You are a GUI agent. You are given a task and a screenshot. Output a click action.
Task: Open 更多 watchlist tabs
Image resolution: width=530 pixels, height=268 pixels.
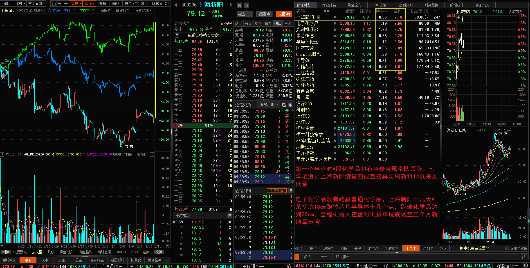click(443, 248)
